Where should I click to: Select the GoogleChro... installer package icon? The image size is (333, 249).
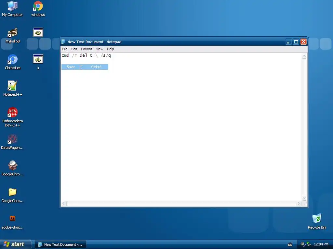click(12, 168)
